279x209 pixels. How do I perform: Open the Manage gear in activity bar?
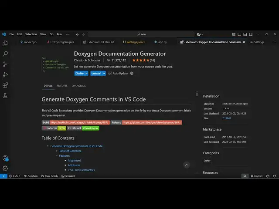[x=5, y=169]
